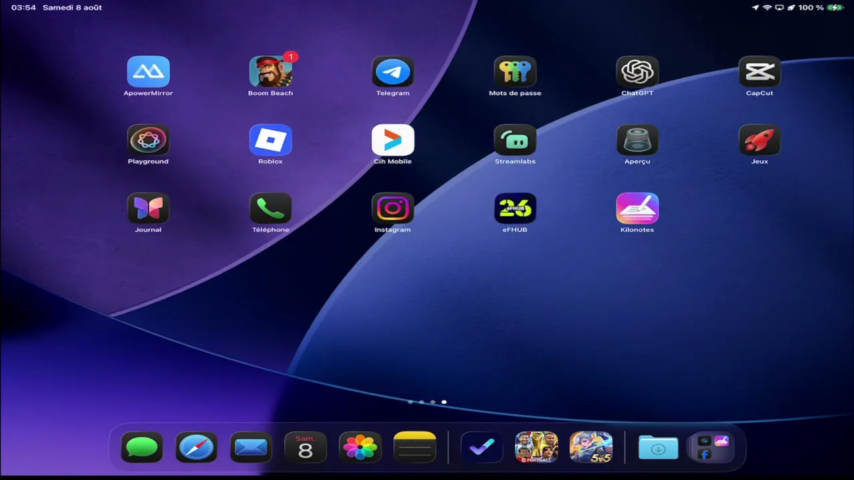Open Kilonotes

(637, 209)
